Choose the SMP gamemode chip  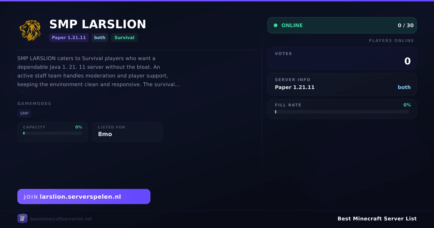pos(24,113)
